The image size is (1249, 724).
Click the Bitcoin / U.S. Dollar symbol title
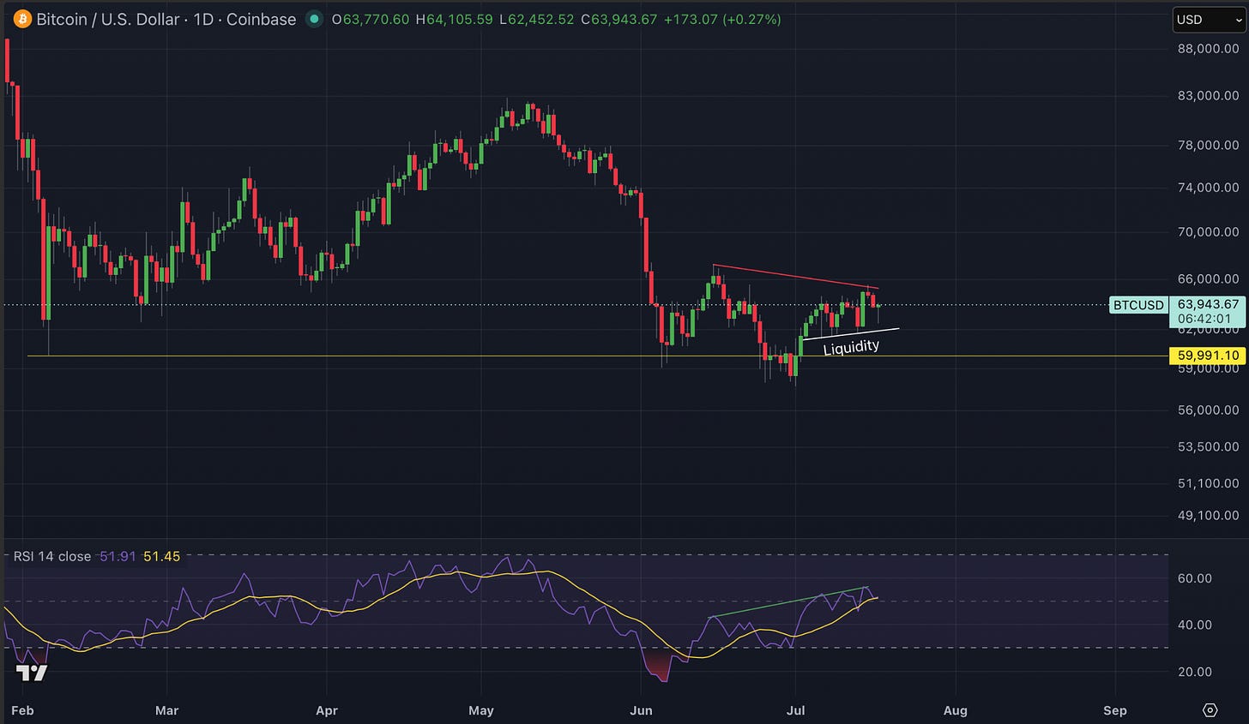point(110,19)
